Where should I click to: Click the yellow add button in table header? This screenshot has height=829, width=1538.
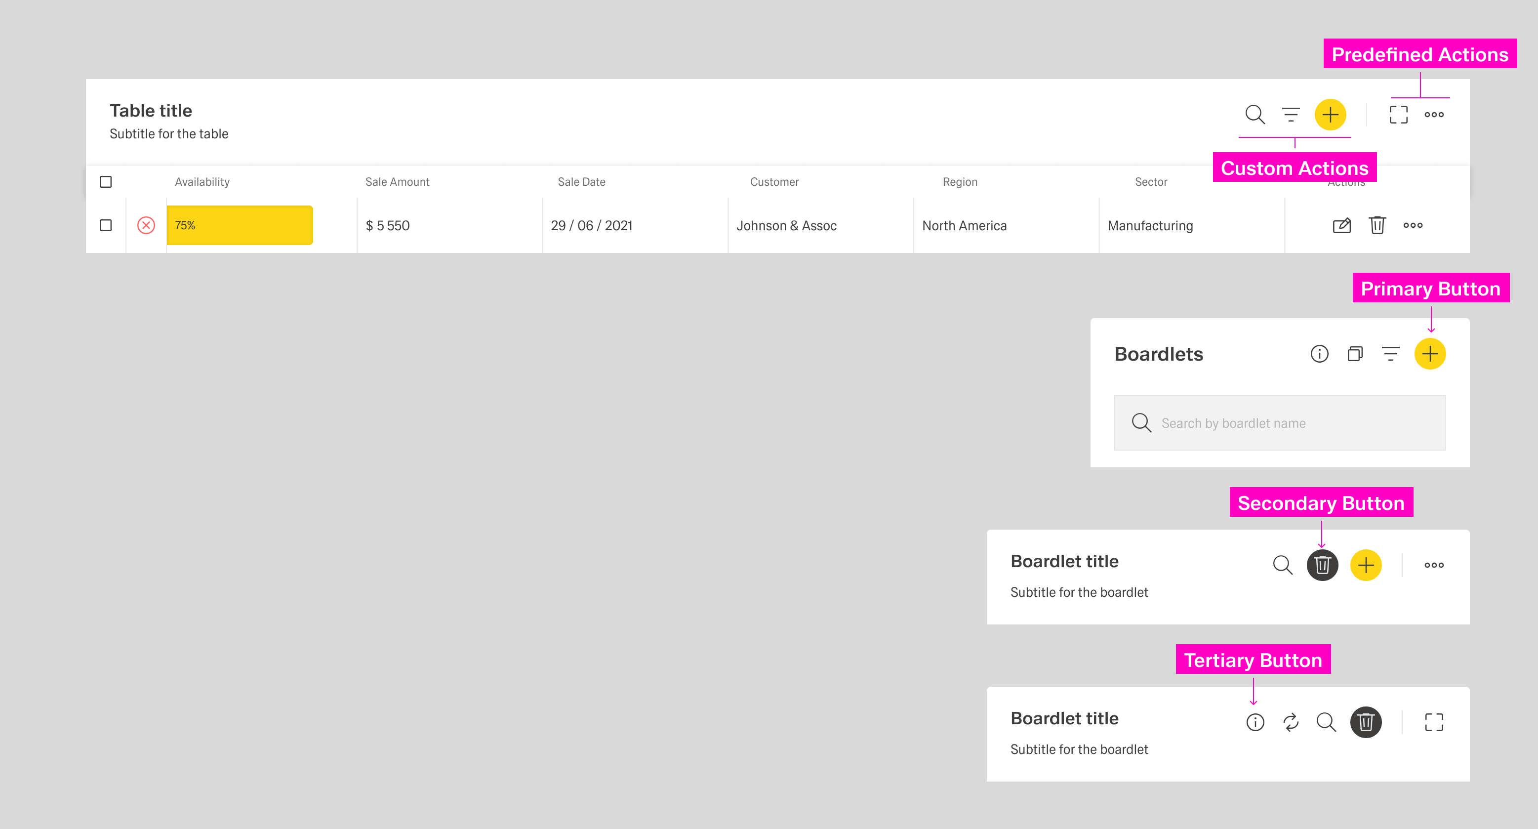[x=1330, y=114]
